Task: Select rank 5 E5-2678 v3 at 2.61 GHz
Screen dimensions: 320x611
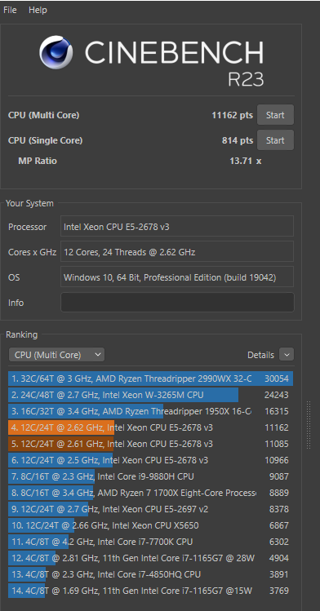Action: tap(151, 444)
